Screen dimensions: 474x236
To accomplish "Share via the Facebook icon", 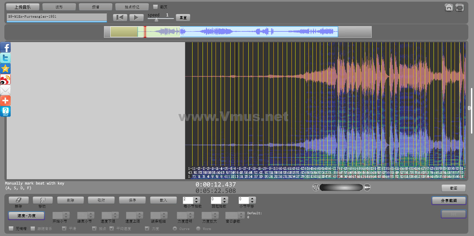I will coord(5,47).
